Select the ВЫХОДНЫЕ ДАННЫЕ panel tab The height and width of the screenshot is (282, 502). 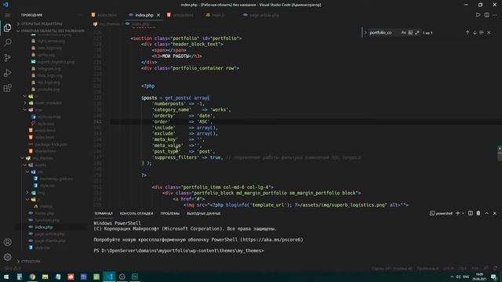point(203,213)
